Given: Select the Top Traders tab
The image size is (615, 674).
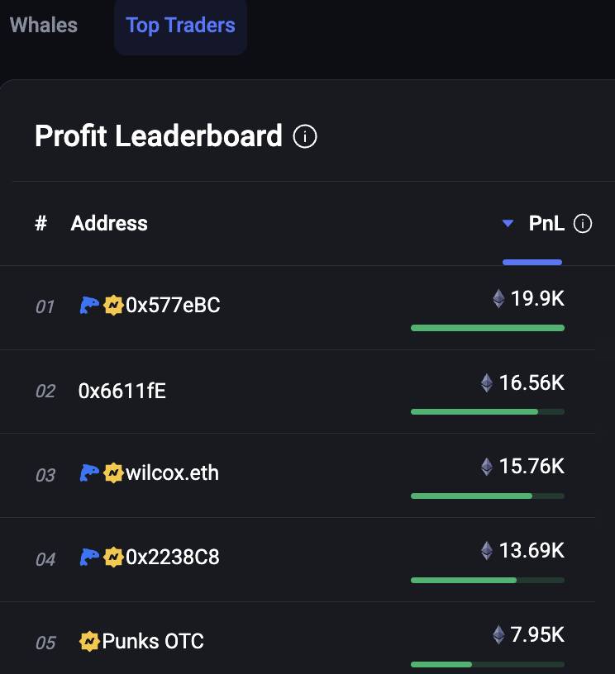Looking at the screenshot, I should [x=180, y=26].
